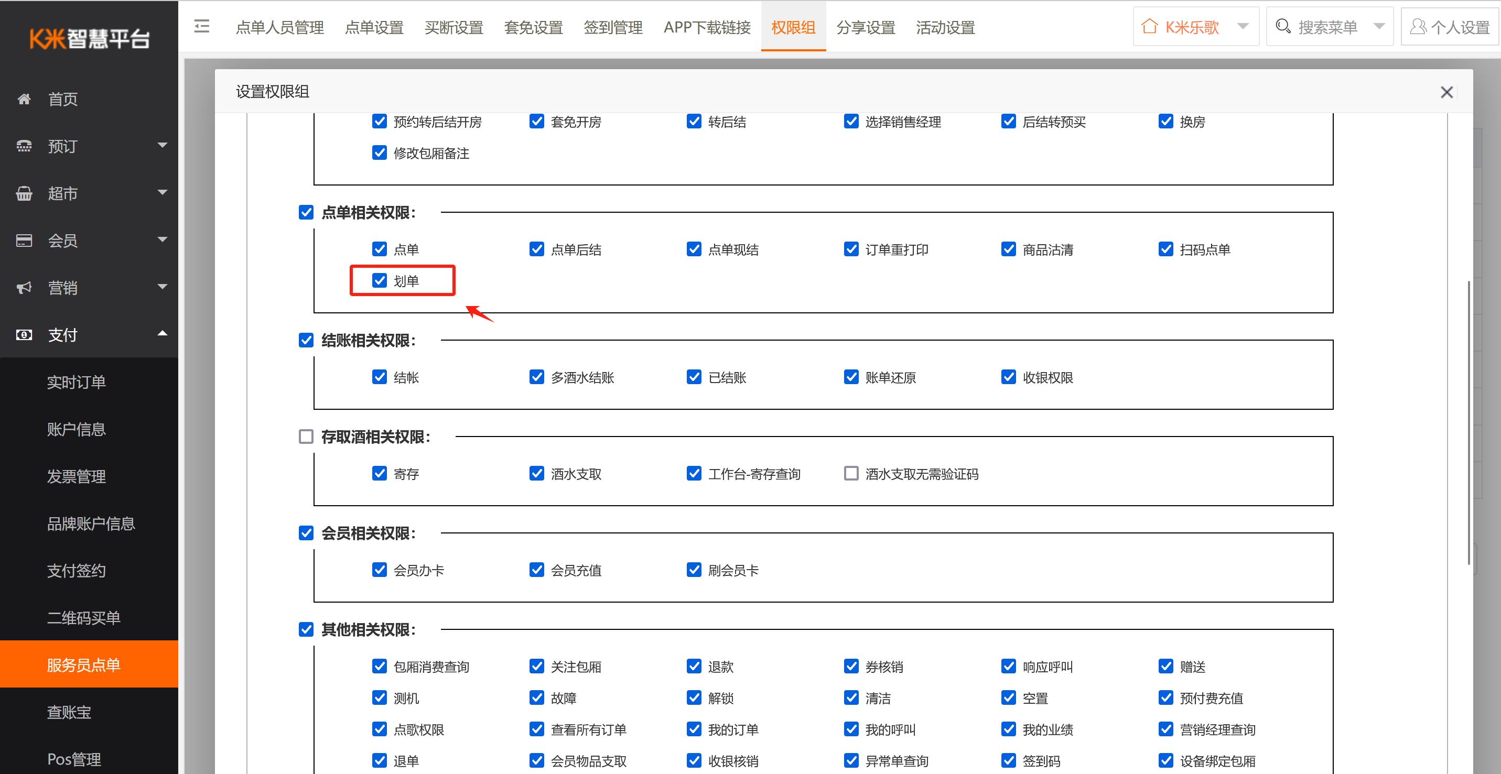Switch to 签到管理 tab
This screenshot has width=1501, height=774.
click(613, 27)
